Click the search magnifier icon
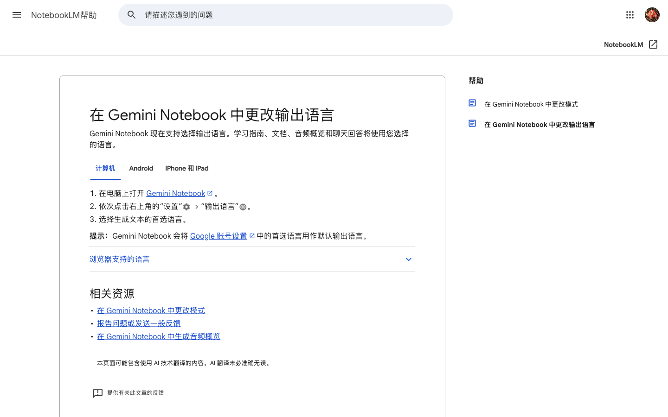The height and width of the screenshot is (417, 668). tap(132, 15)
